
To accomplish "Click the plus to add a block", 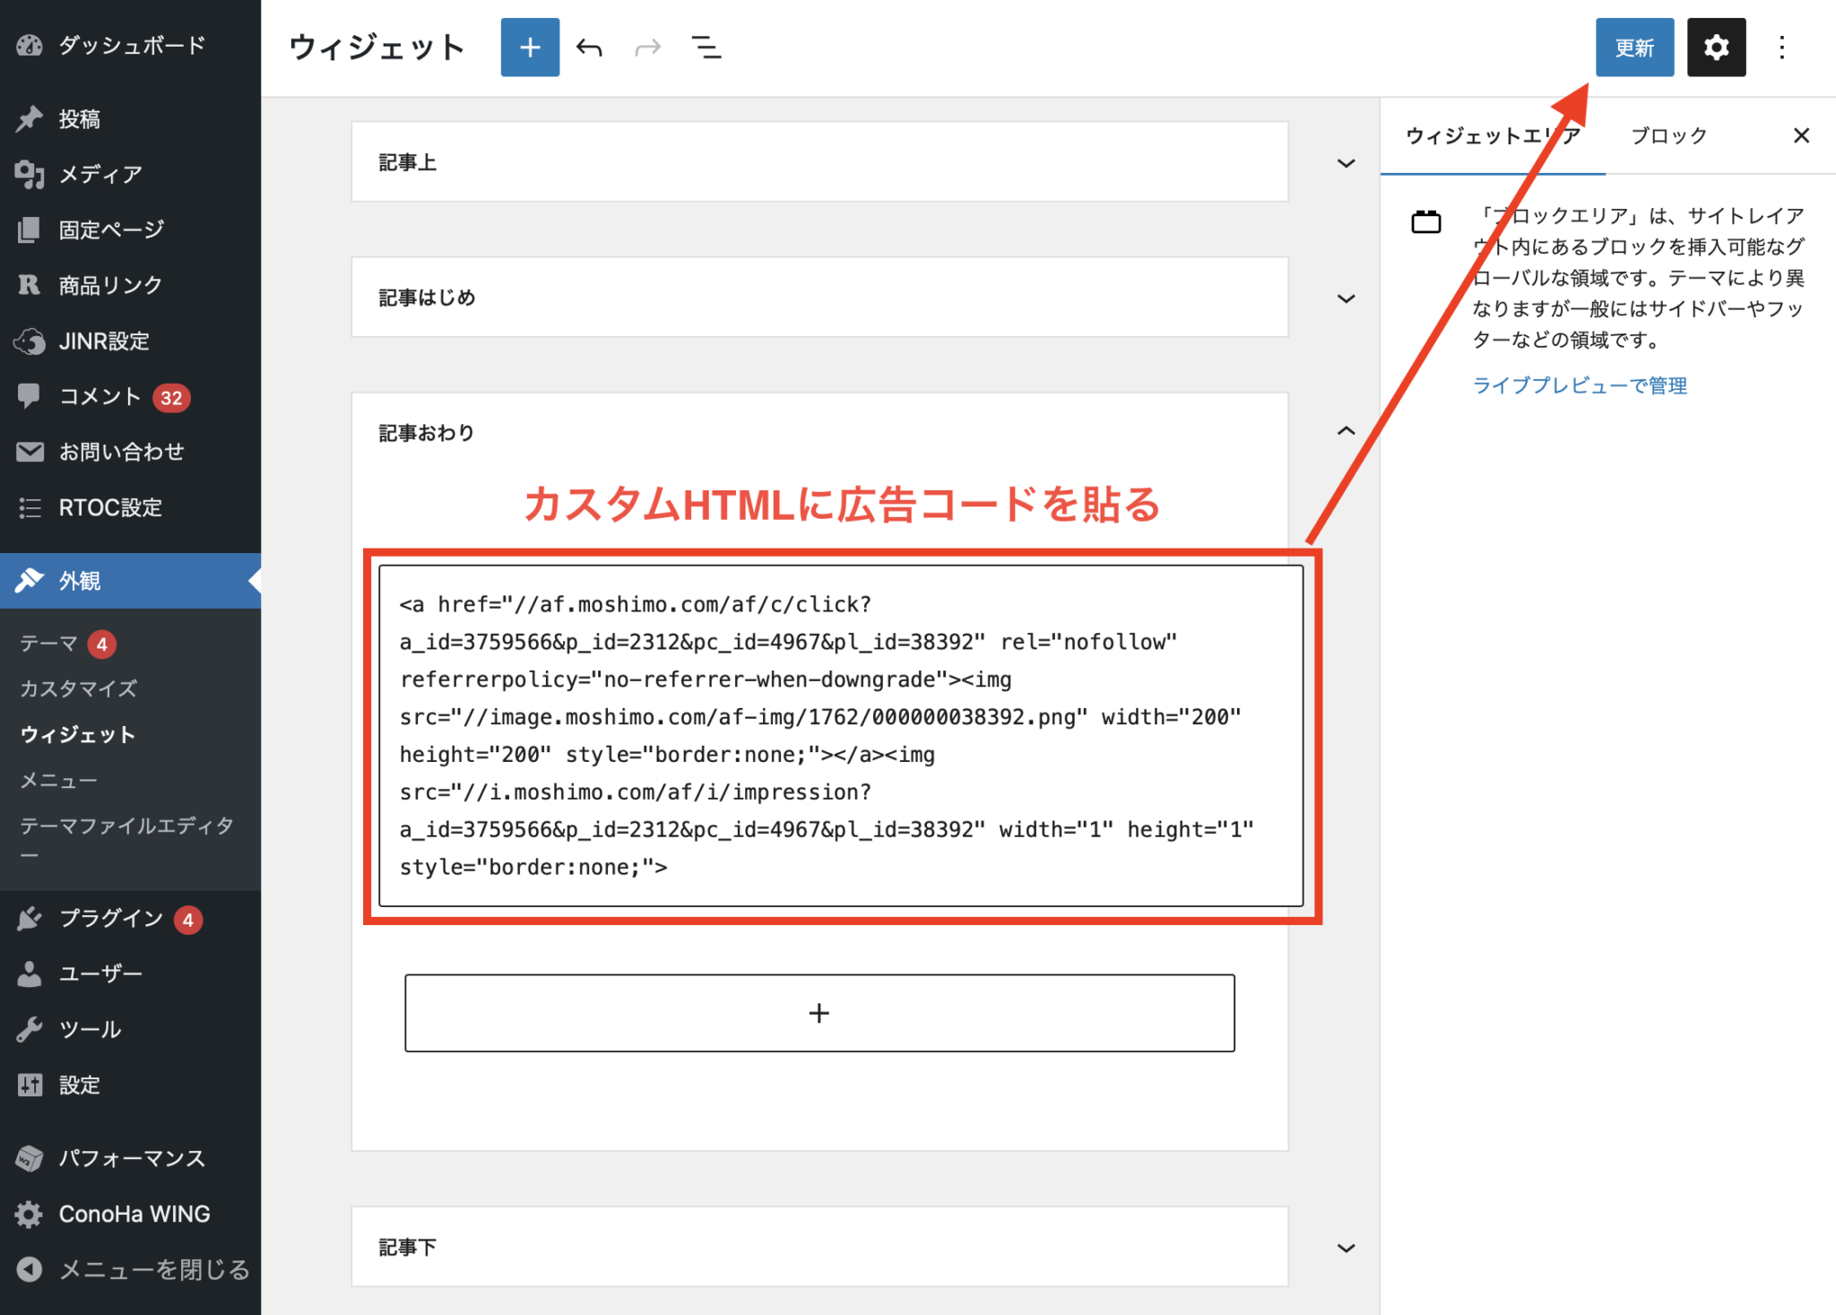I will coord(818,1012).
